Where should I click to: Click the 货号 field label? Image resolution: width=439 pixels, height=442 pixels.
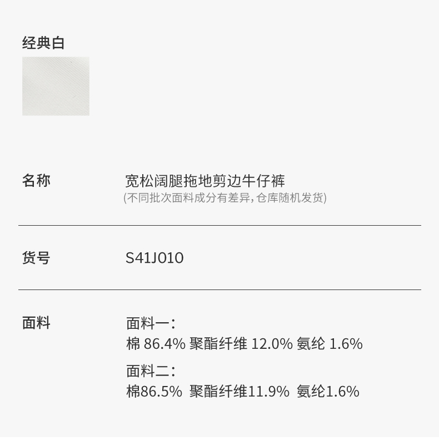(x=36, y=258)
